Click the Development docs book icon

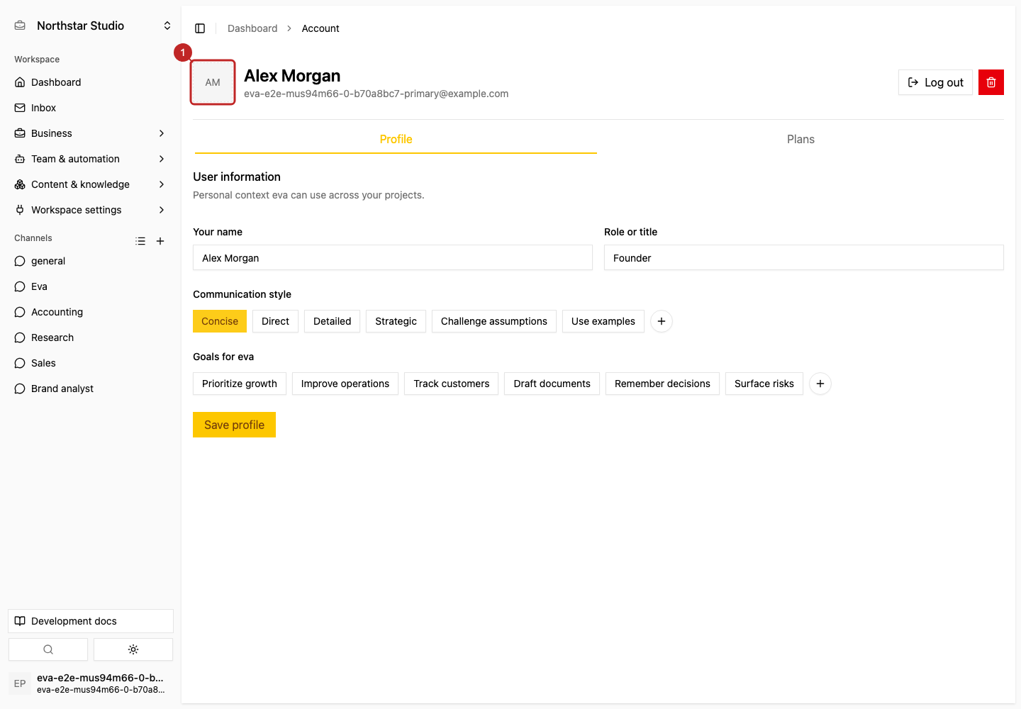(20, 621)
